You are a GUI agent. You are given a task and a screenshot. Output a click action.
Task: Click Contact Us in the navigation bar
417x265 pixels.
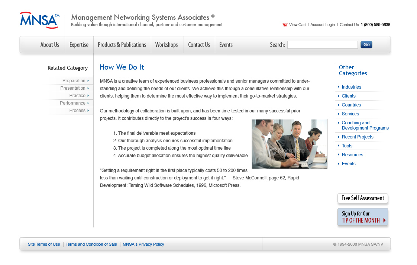[x=199, y=45]
